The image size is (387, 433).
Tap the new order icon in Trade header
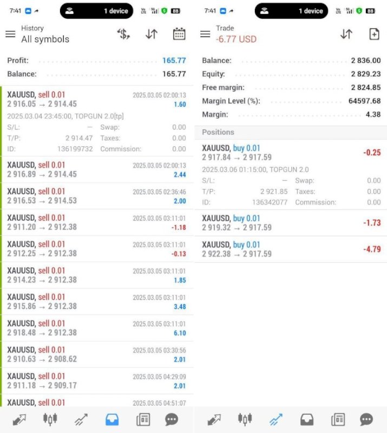point(374,34)
